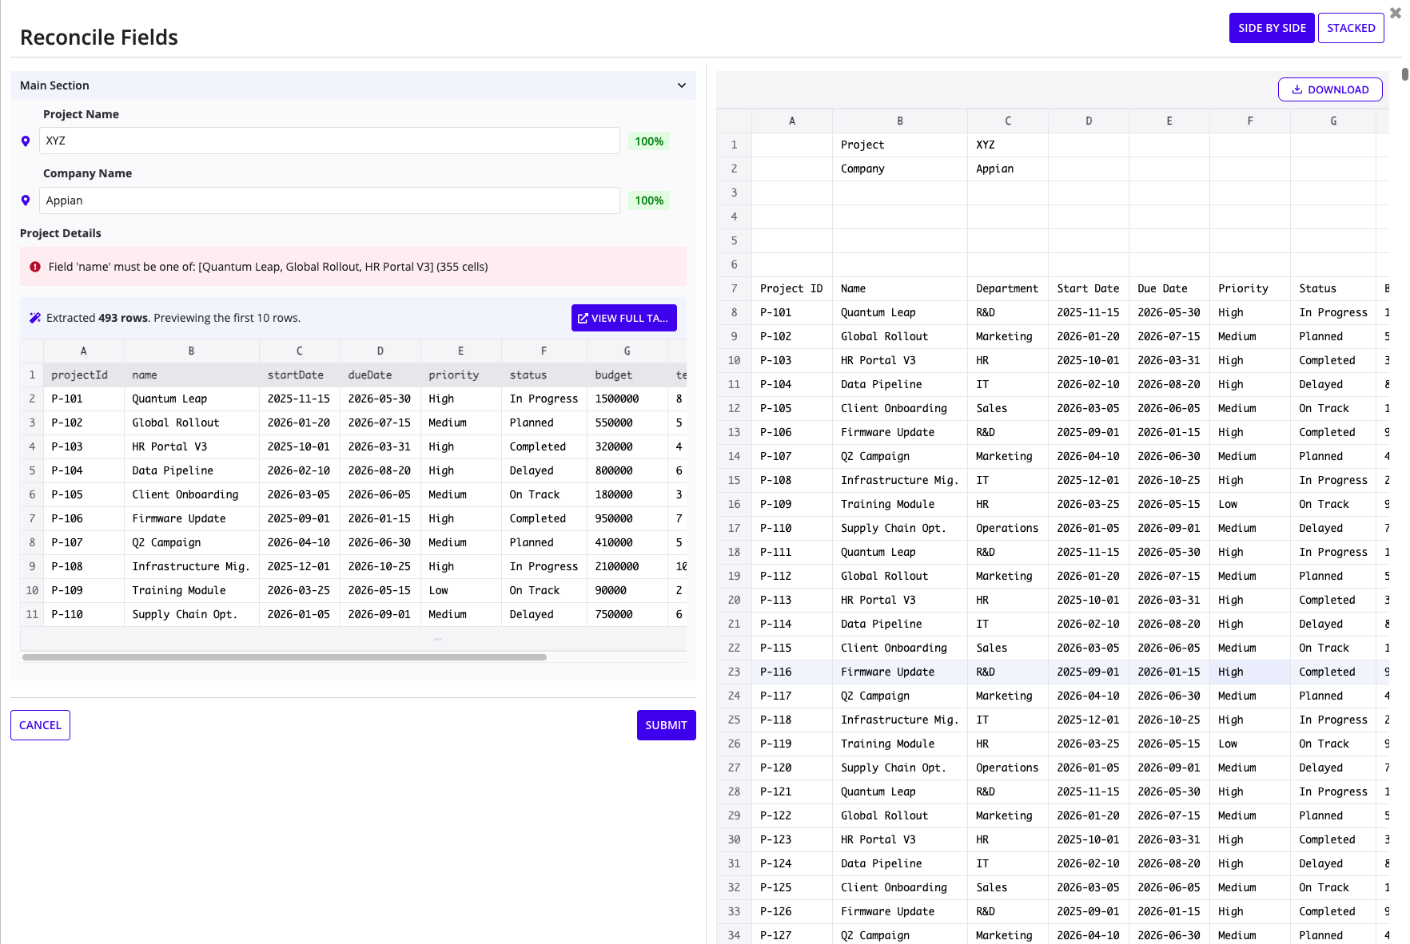
Task: Click the Project Name input field
Action: click(x=329, y=141)
